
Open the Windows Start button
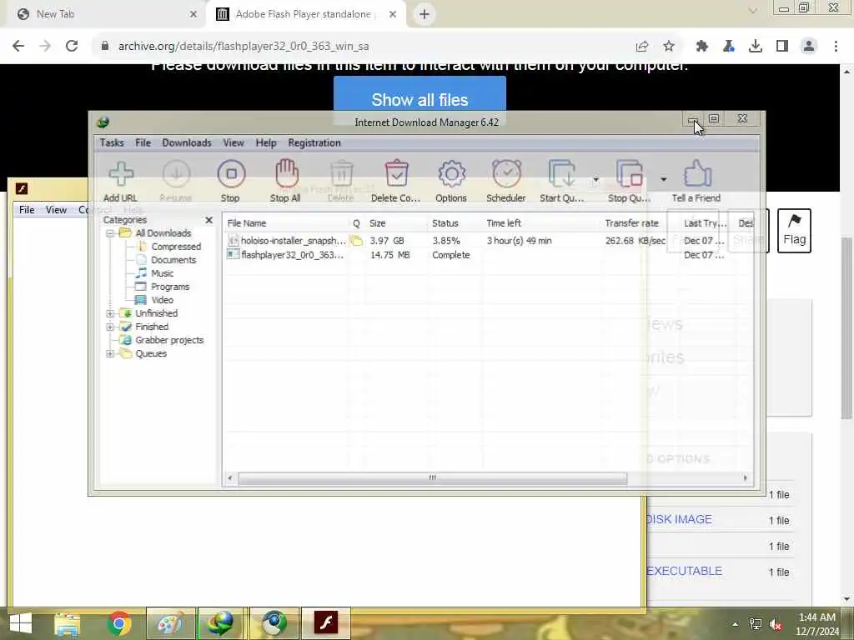[x=21, y=623]
